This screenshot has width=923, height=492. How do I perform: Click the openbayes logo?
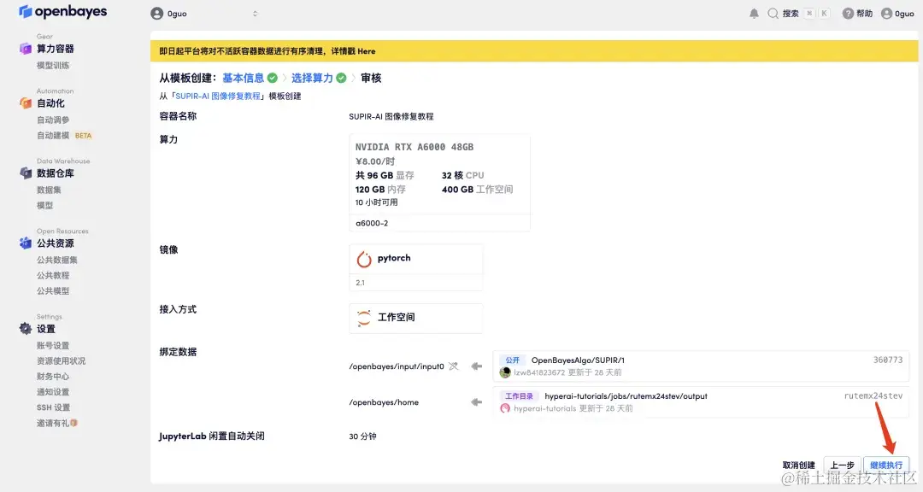point(56,12)
